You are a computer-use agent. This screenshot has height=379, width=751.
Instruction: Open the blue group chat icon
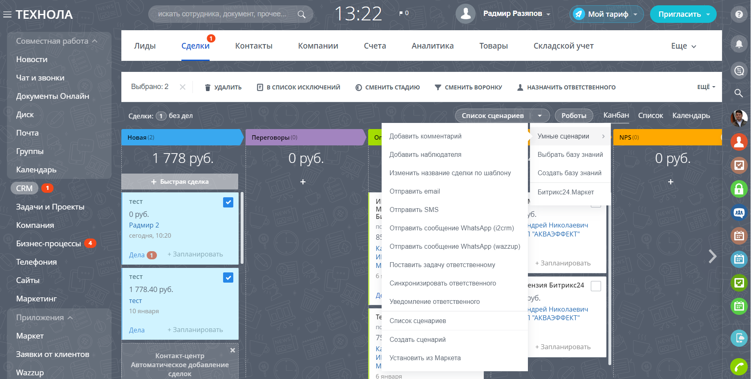pos(739,212)
